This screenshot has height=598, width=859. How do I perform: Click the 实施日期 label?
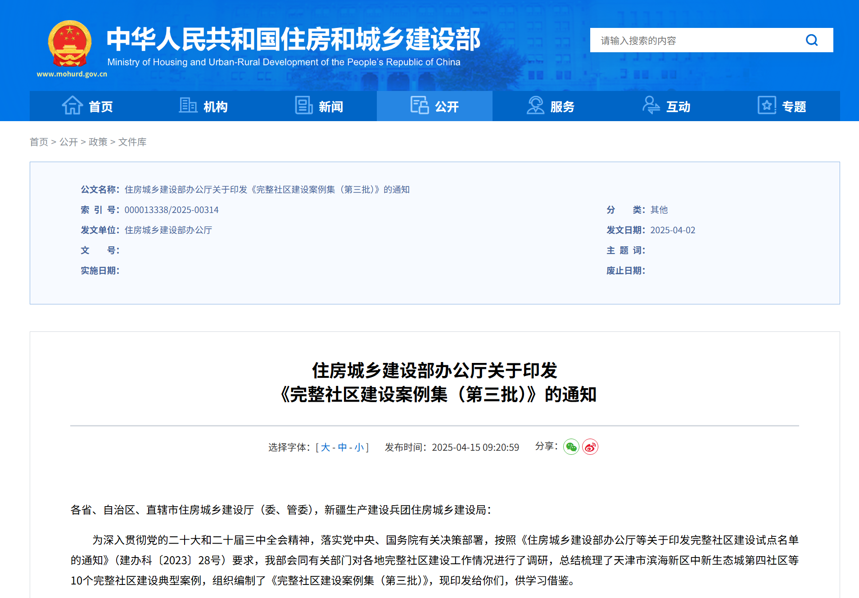[100, 271]
